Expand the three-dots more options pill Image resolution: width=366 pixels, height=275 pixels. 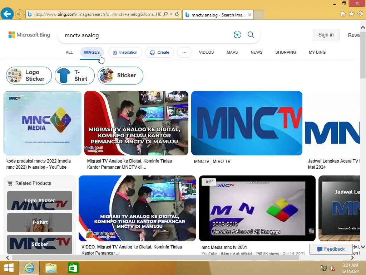coord(184,52)
